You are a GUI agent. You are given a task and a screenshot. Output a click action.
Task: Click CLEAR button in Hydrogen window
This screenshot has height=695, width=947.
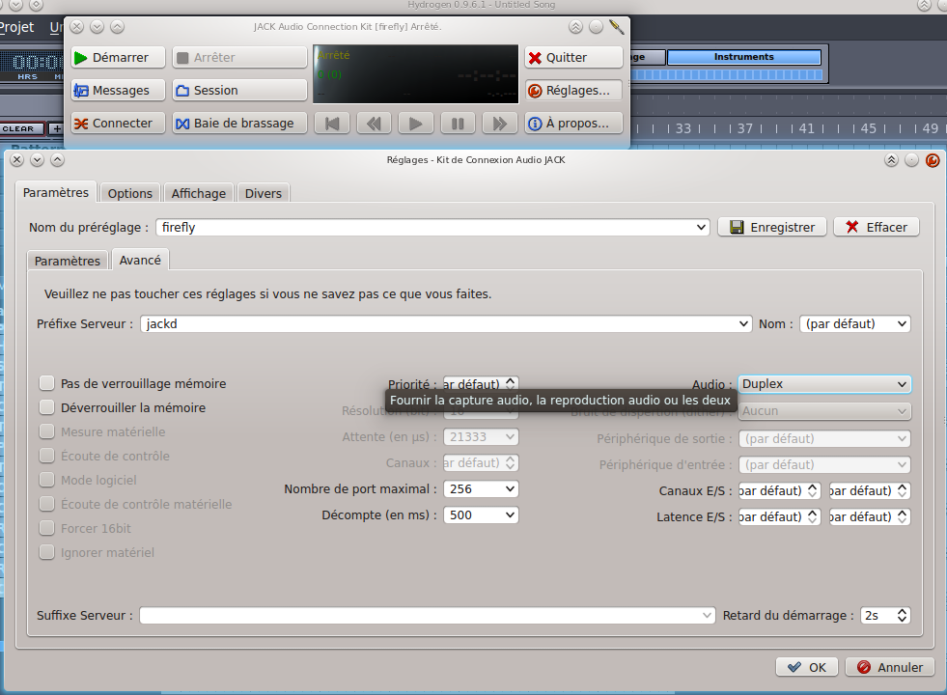click(x=22, y=128)
